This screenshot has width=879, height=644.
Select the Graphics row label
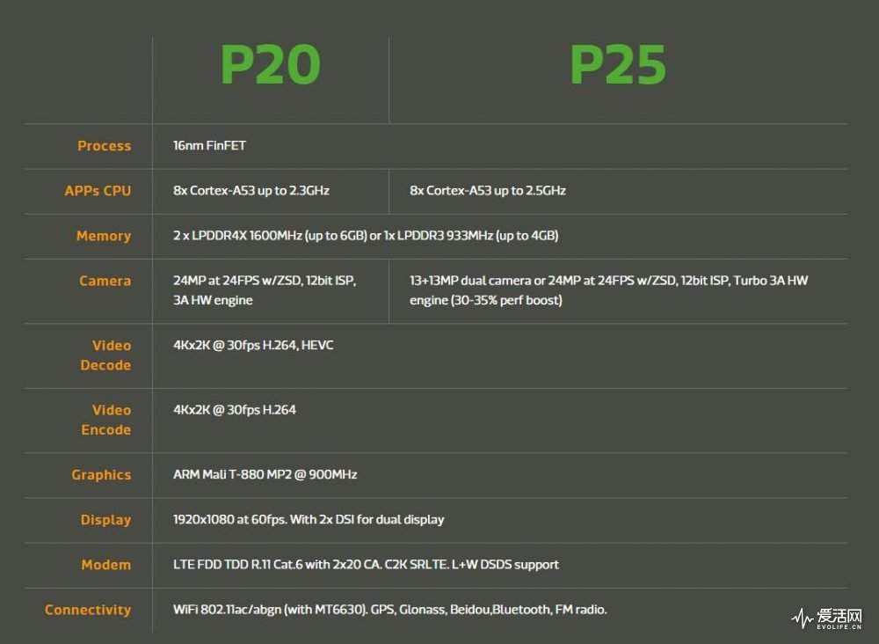(101, 475)
